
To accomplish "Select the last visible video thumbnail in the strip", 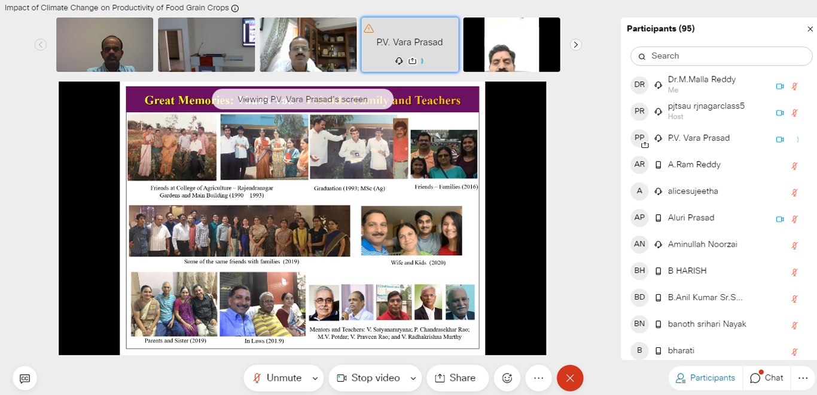I will 512,45.
